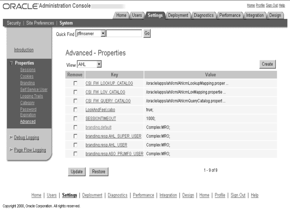Tick the Remove checkbox for CSI_FW_QUERY_CATALOG
Screen dimensions: 290x218
tap(75, 101)
